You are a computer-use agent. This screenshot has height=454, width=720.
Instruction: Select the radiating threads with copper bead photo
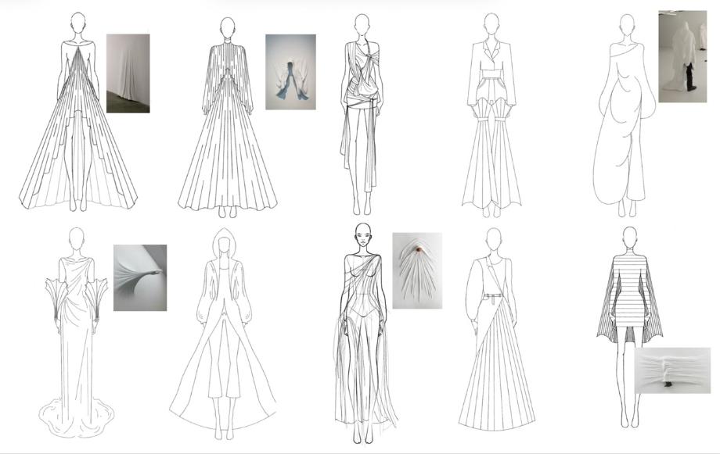tap(417, 270)
